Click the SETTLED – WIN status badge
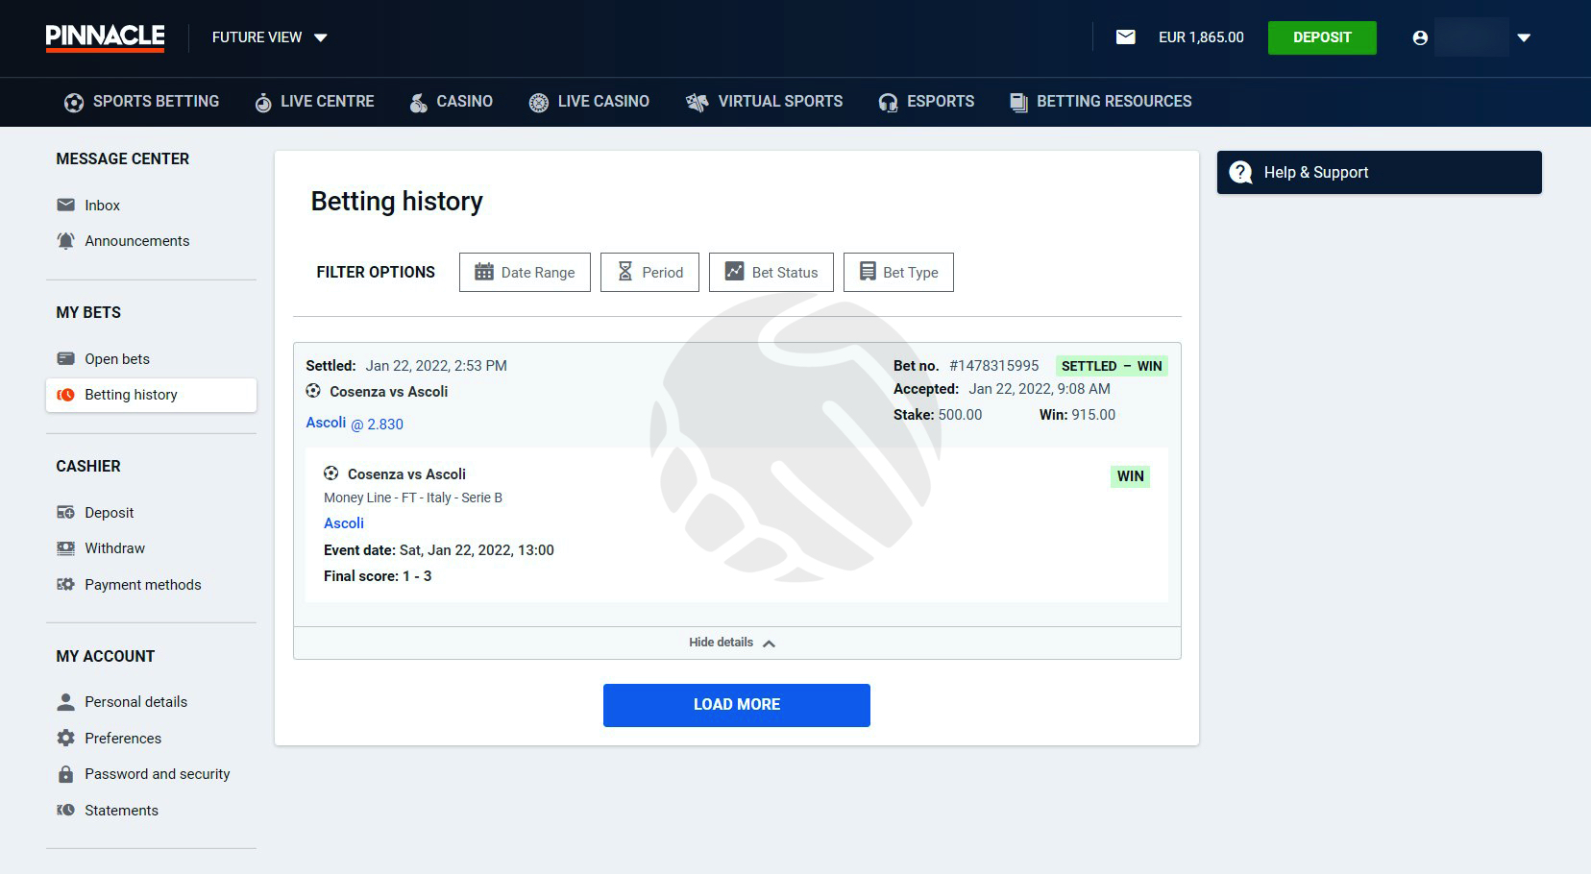 [x=1112, y=366]
